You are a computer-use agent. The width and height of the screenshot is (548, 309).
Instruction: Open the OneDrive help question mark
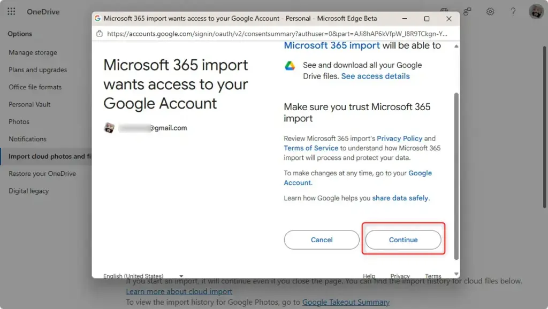[513, 12]
